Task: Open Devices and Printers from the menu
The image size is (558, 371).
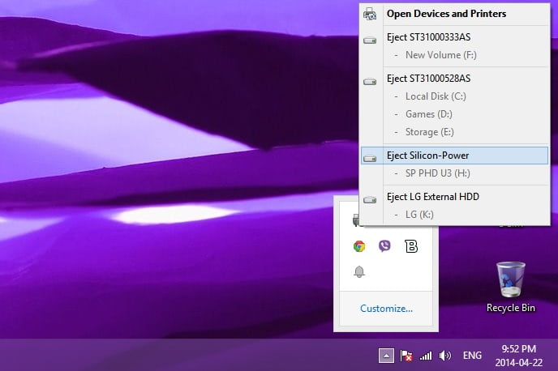Action: (x=446, y=14)
